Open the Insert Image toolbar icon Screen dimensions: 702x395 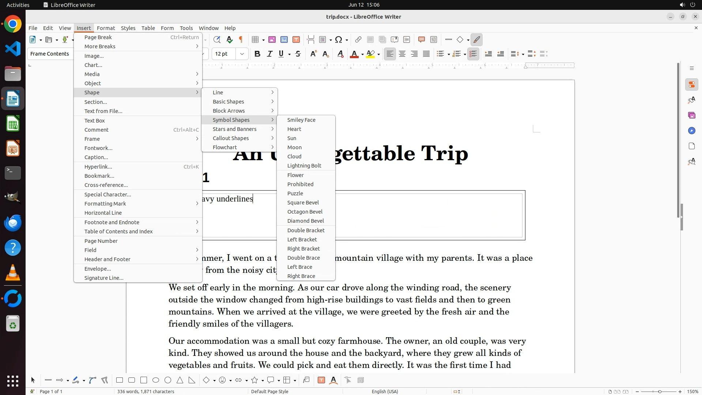[x=272, y=40]
